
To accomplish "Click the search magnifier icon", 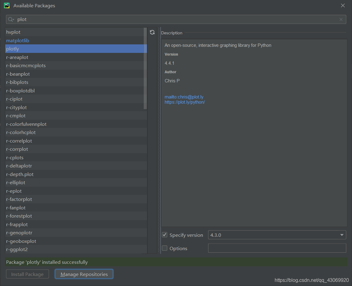I will point(11,19).
